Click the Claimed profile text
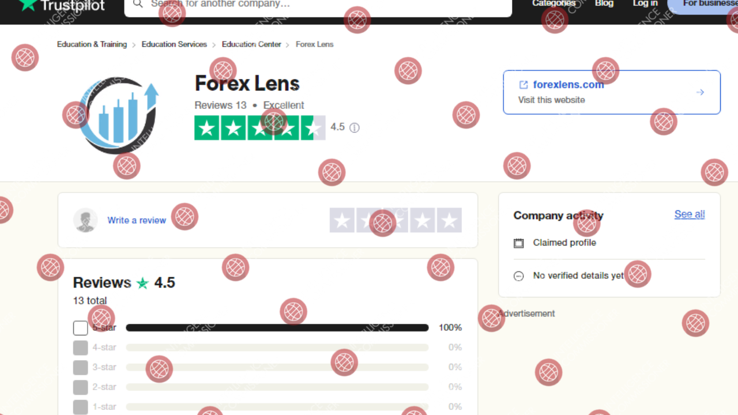Viewport: 738px width, 415px height. coord(564,243)
